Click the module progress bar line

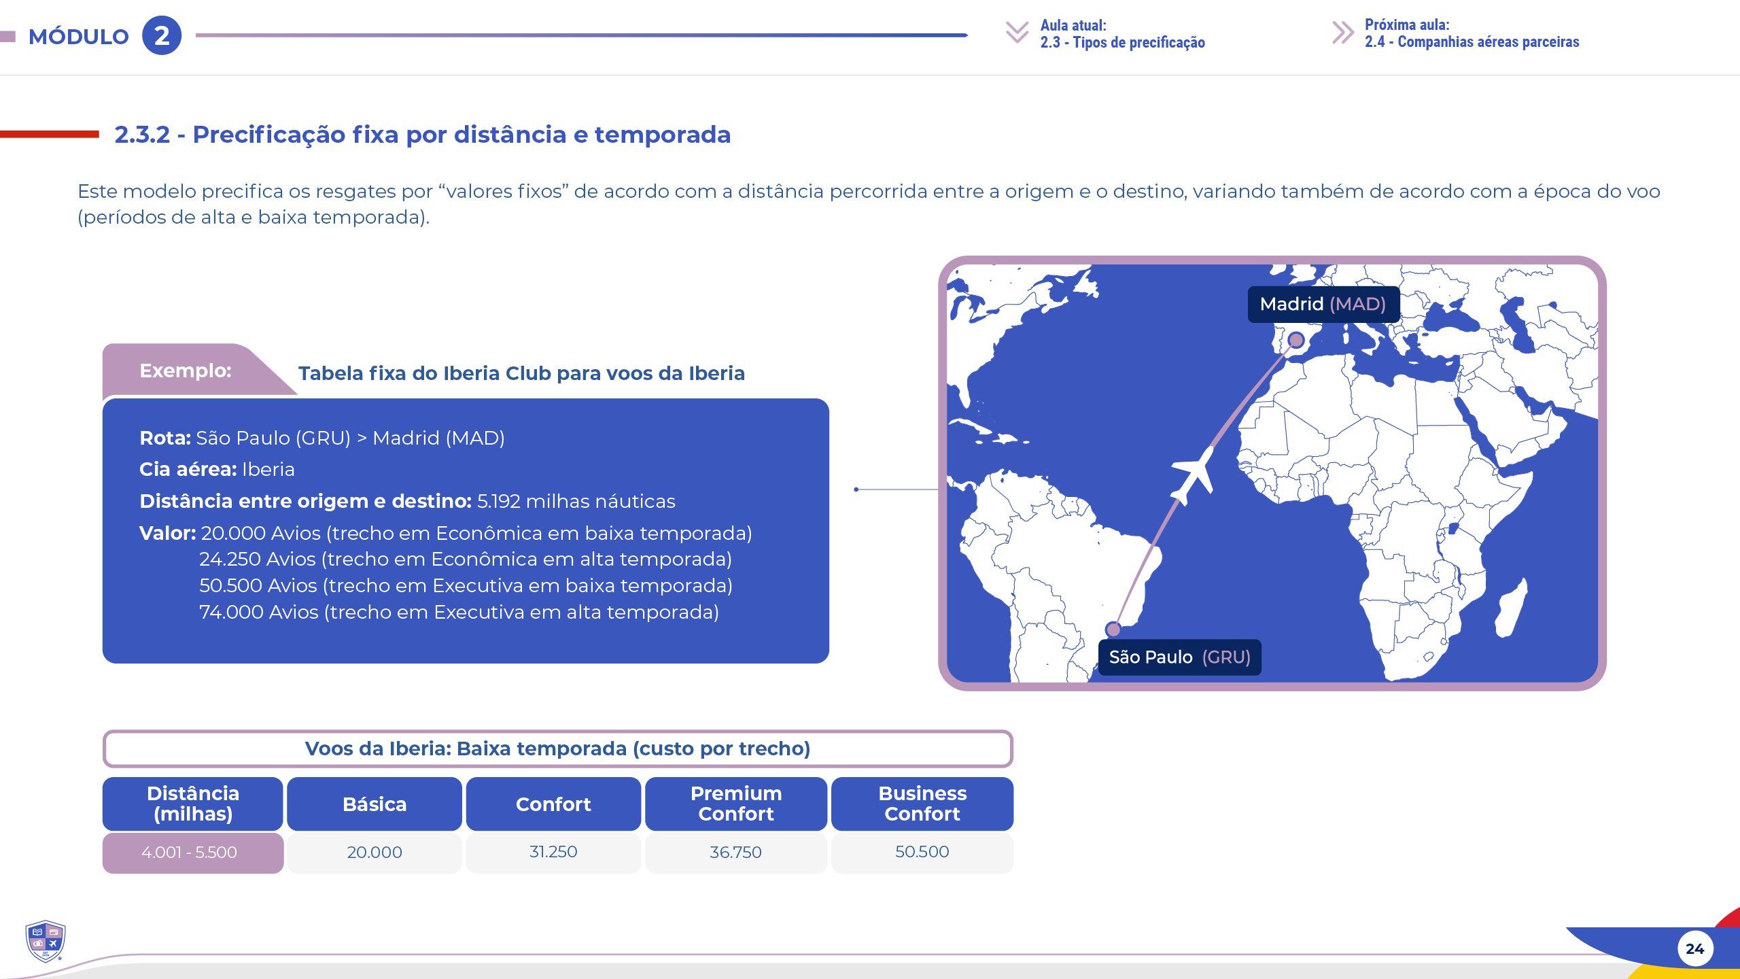pyautogui.click(x=581, y=35)
